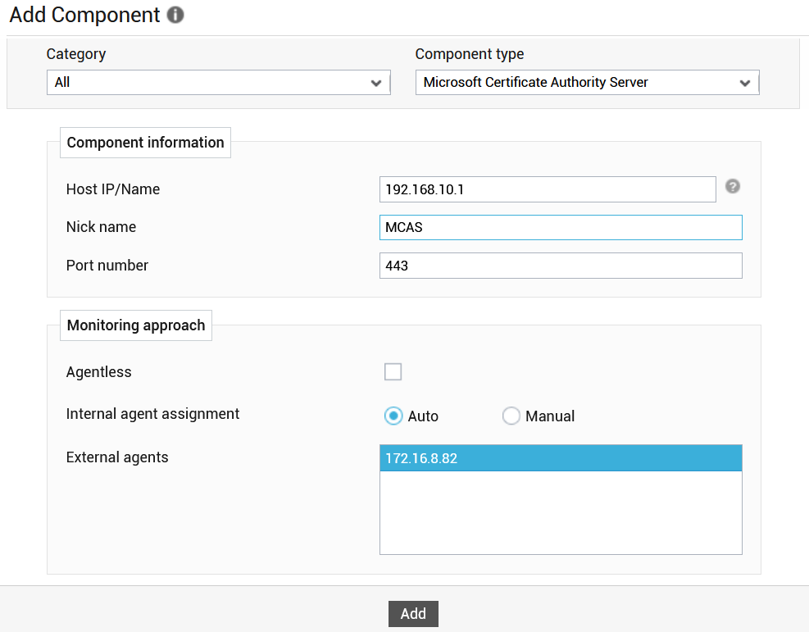Viewport: 809px width, 632px height.
Task: Focus the Nick name field containing MCAS
Action: [x=561, y=228]
